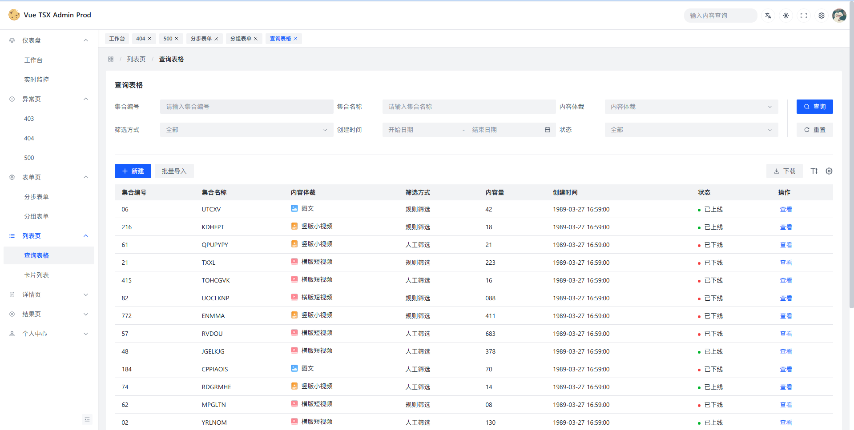
Task: Click the page vertical scrollbar
Action: (851, 178)
